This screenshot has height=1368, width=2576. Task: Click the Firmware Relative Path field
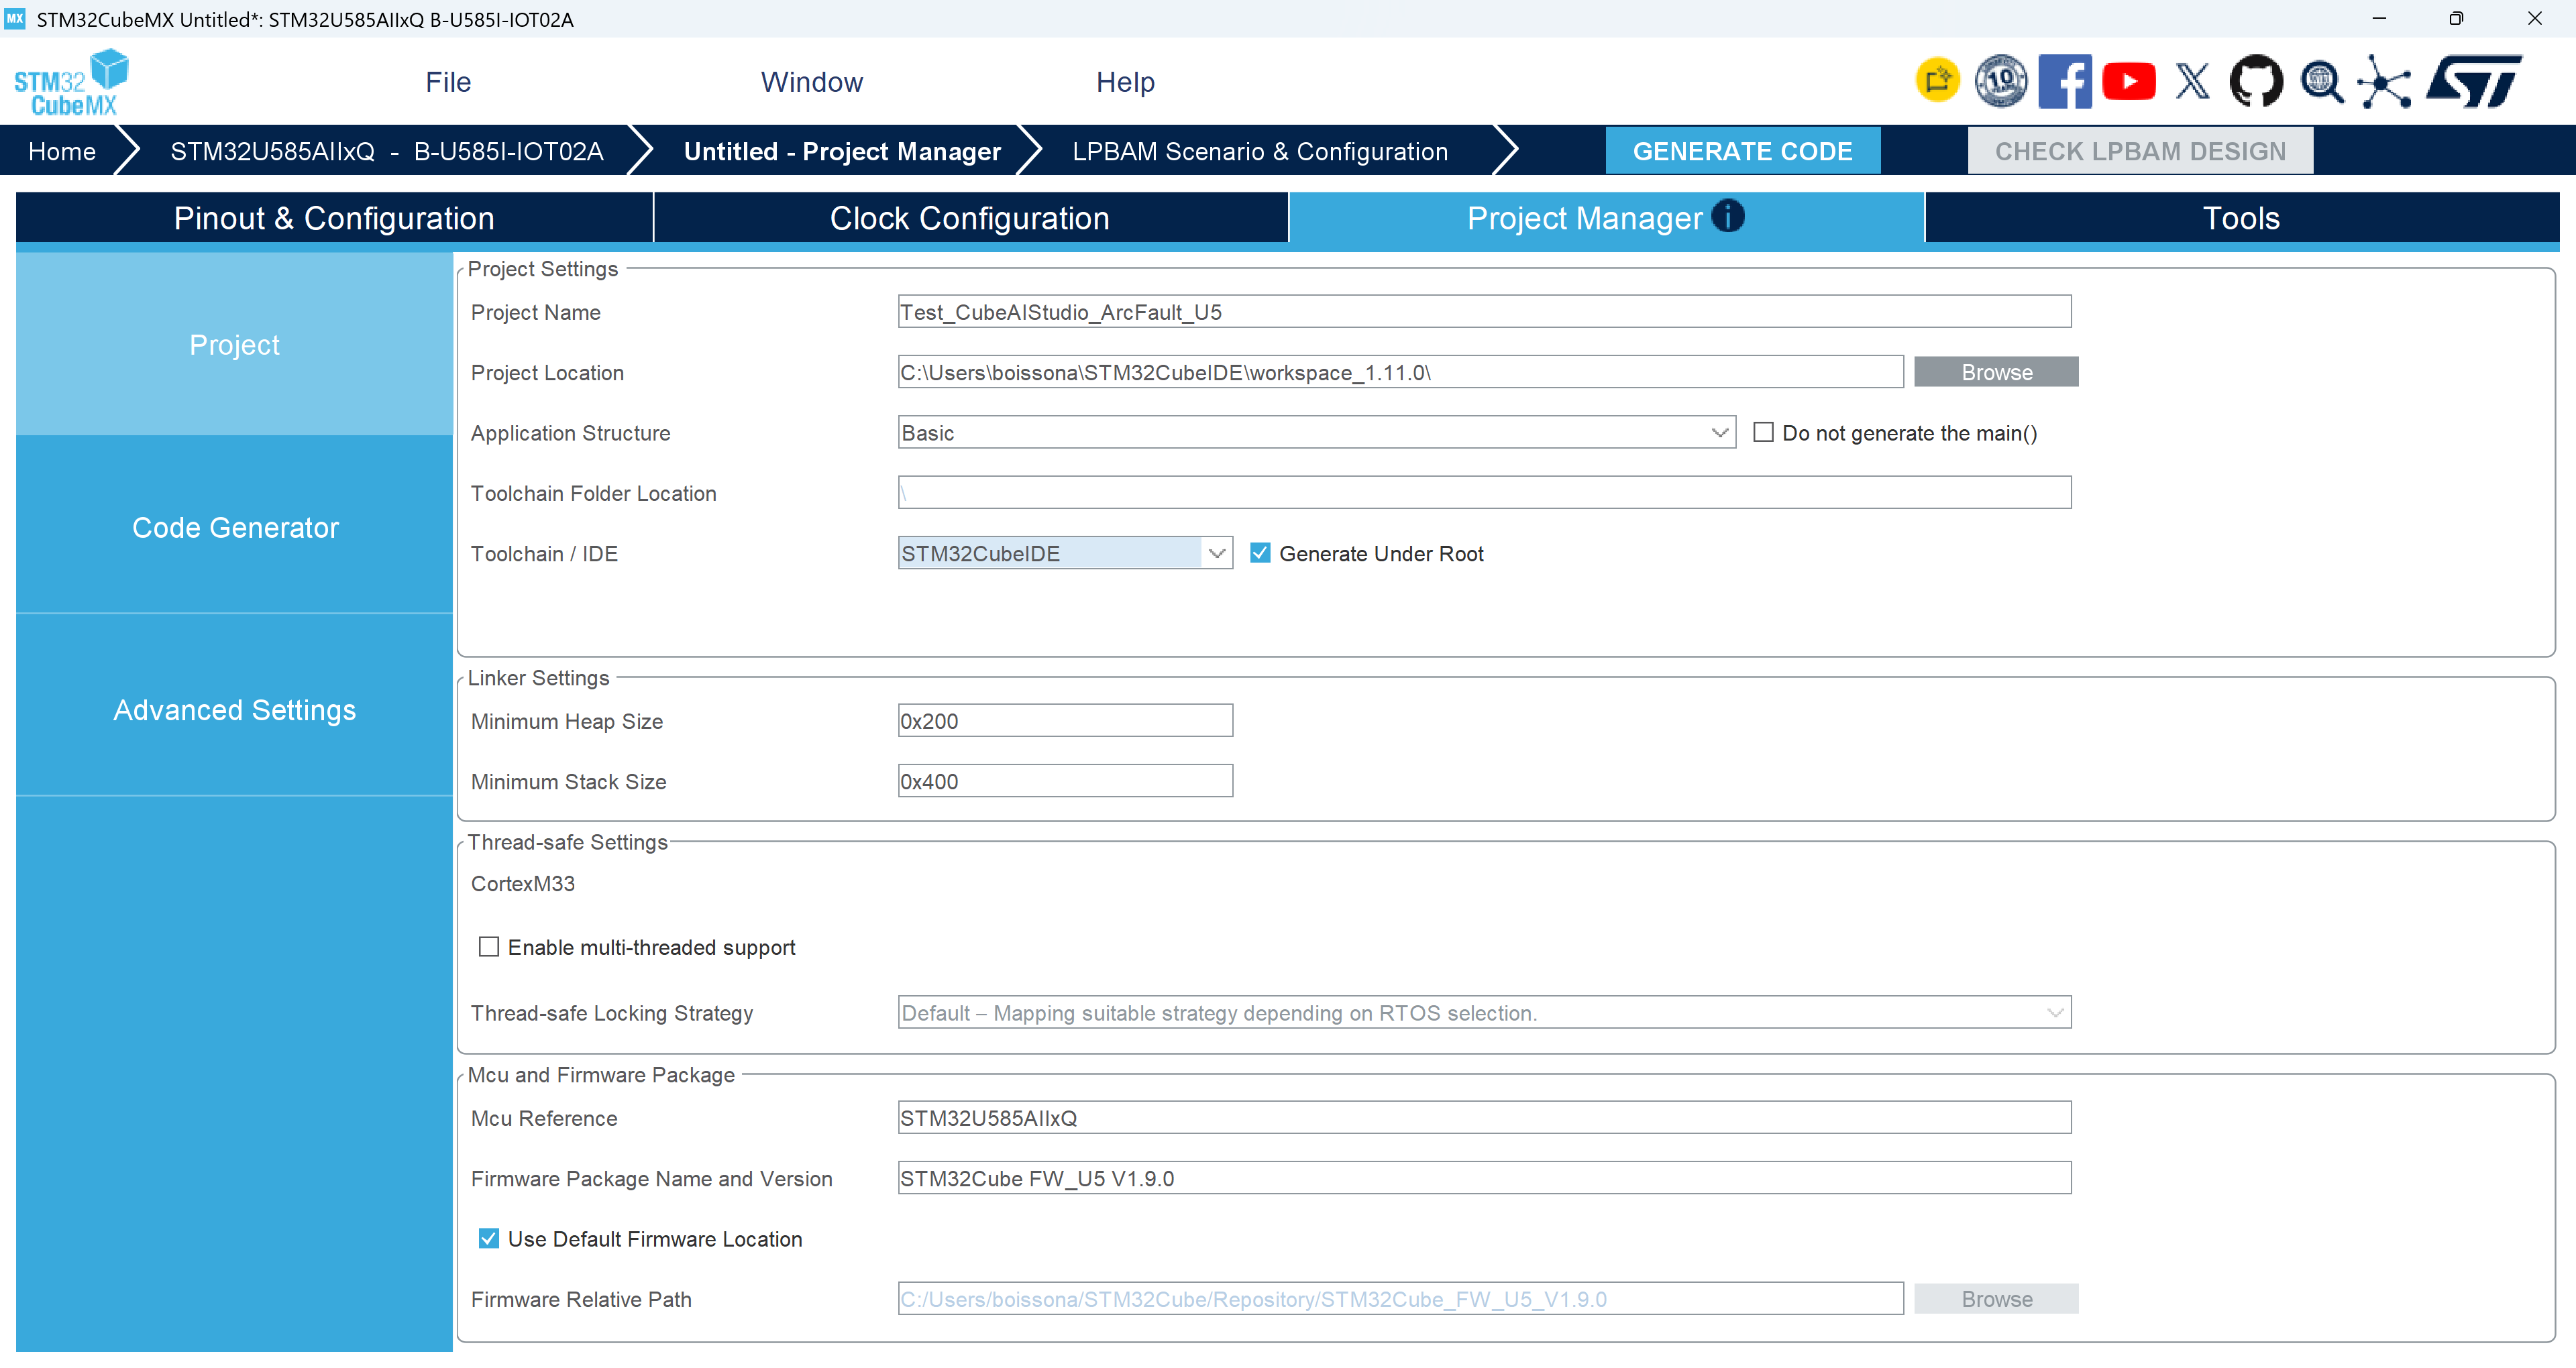(1400, 1298)
